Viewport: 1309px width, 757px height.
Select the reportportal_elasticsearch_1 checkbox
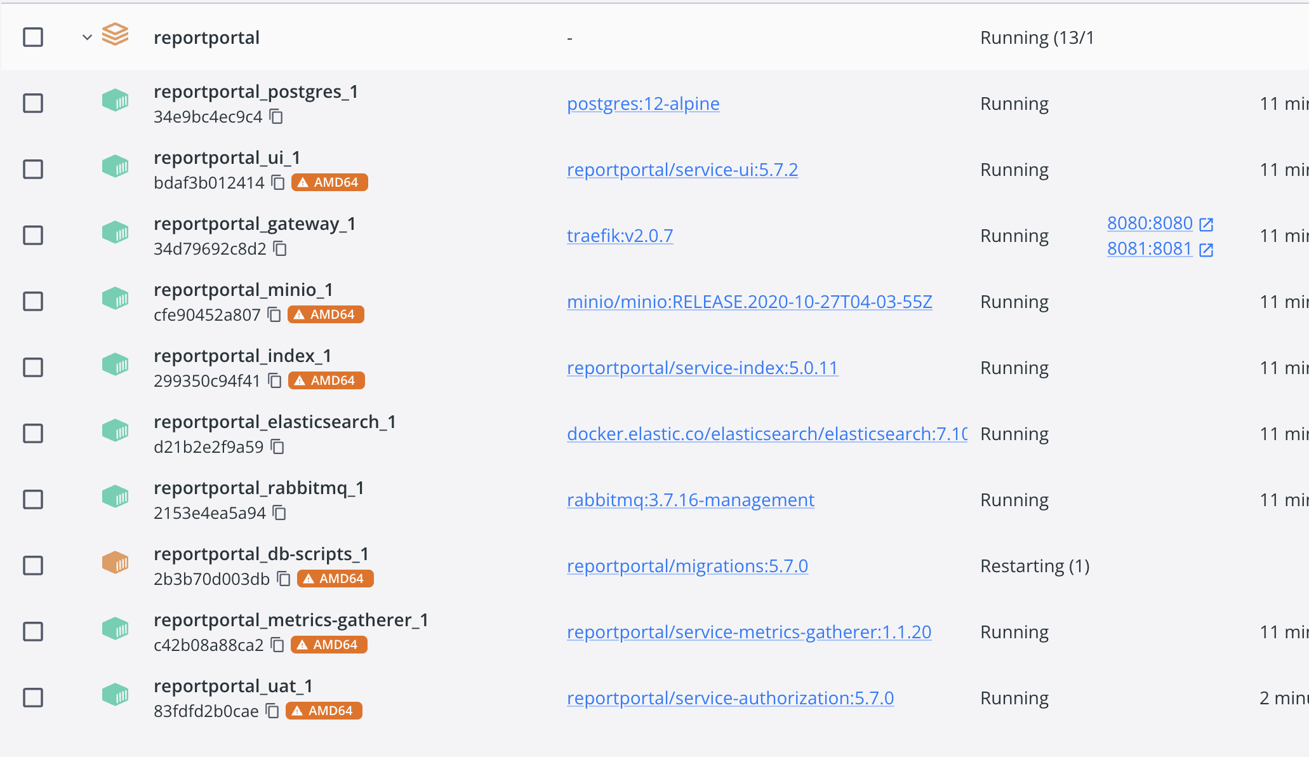(32, 433)
